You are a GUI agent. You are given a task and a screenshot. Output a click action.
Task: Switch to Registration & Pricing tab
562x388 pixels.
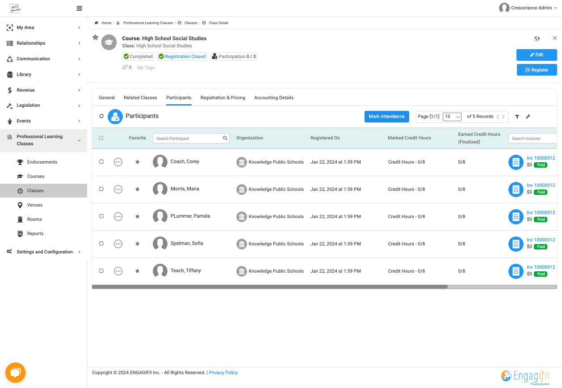pyautogui.click(x=223, y=98)
